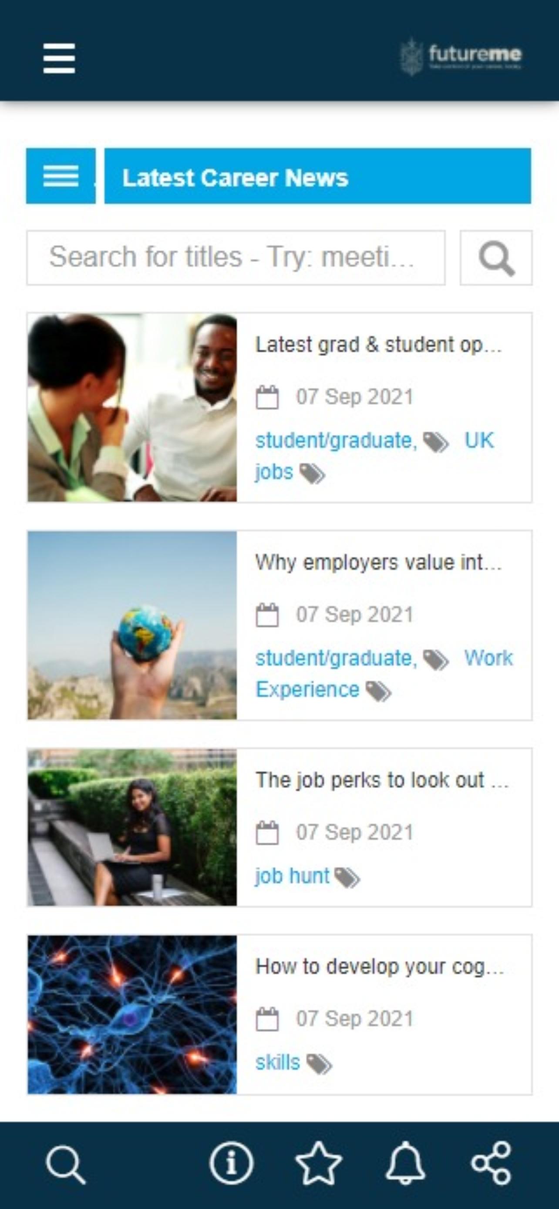Filter by the Work Experience tag

(x=488, y=658)
